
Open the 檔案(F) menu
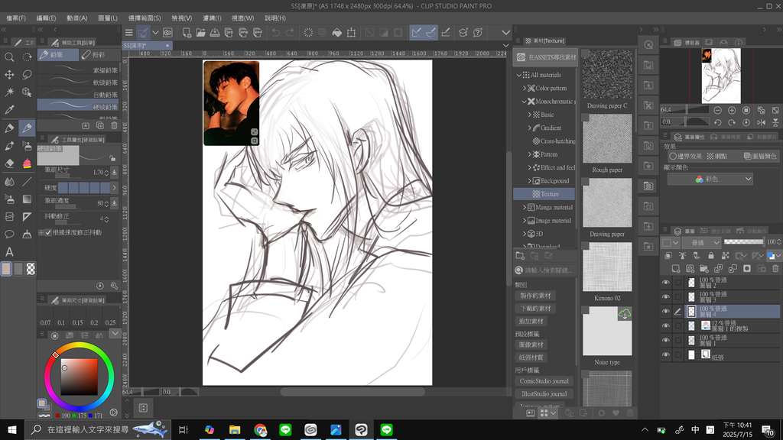pos(16,18)
